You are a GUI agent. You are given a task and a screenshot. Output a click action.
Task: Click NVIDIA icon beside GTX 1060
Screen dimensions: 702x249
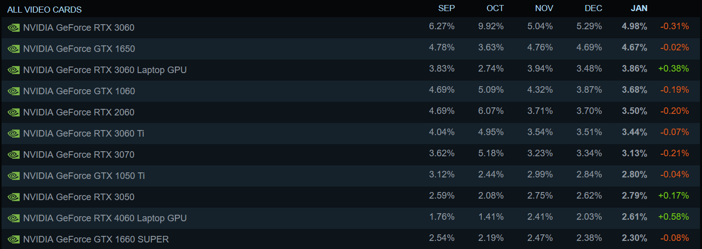coord(14,91)
